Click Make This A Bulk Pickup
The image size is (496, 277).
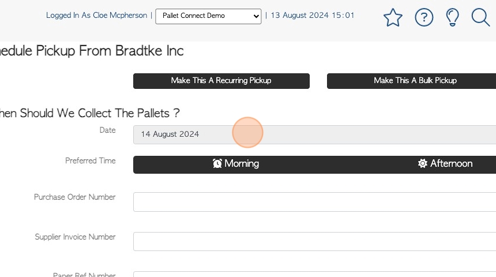[x=412, y=81]
